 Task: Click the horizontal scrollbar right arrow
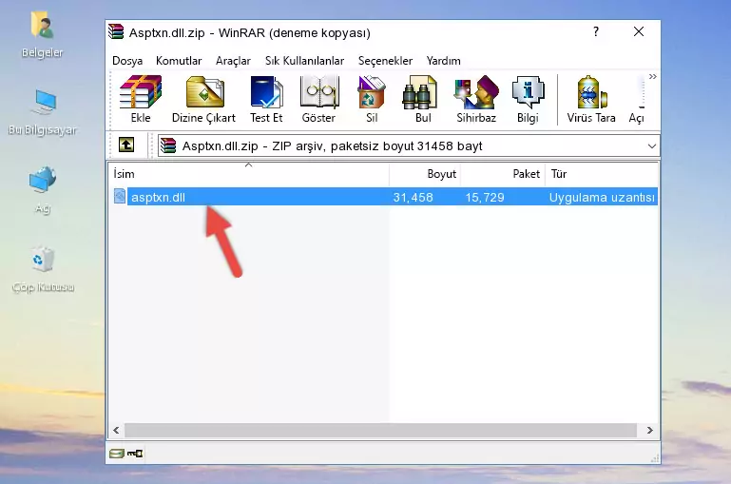tap(650, 431)
